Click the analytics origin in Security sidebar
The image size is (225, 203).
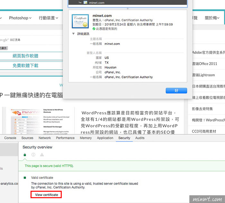click(x=9, y=184)
